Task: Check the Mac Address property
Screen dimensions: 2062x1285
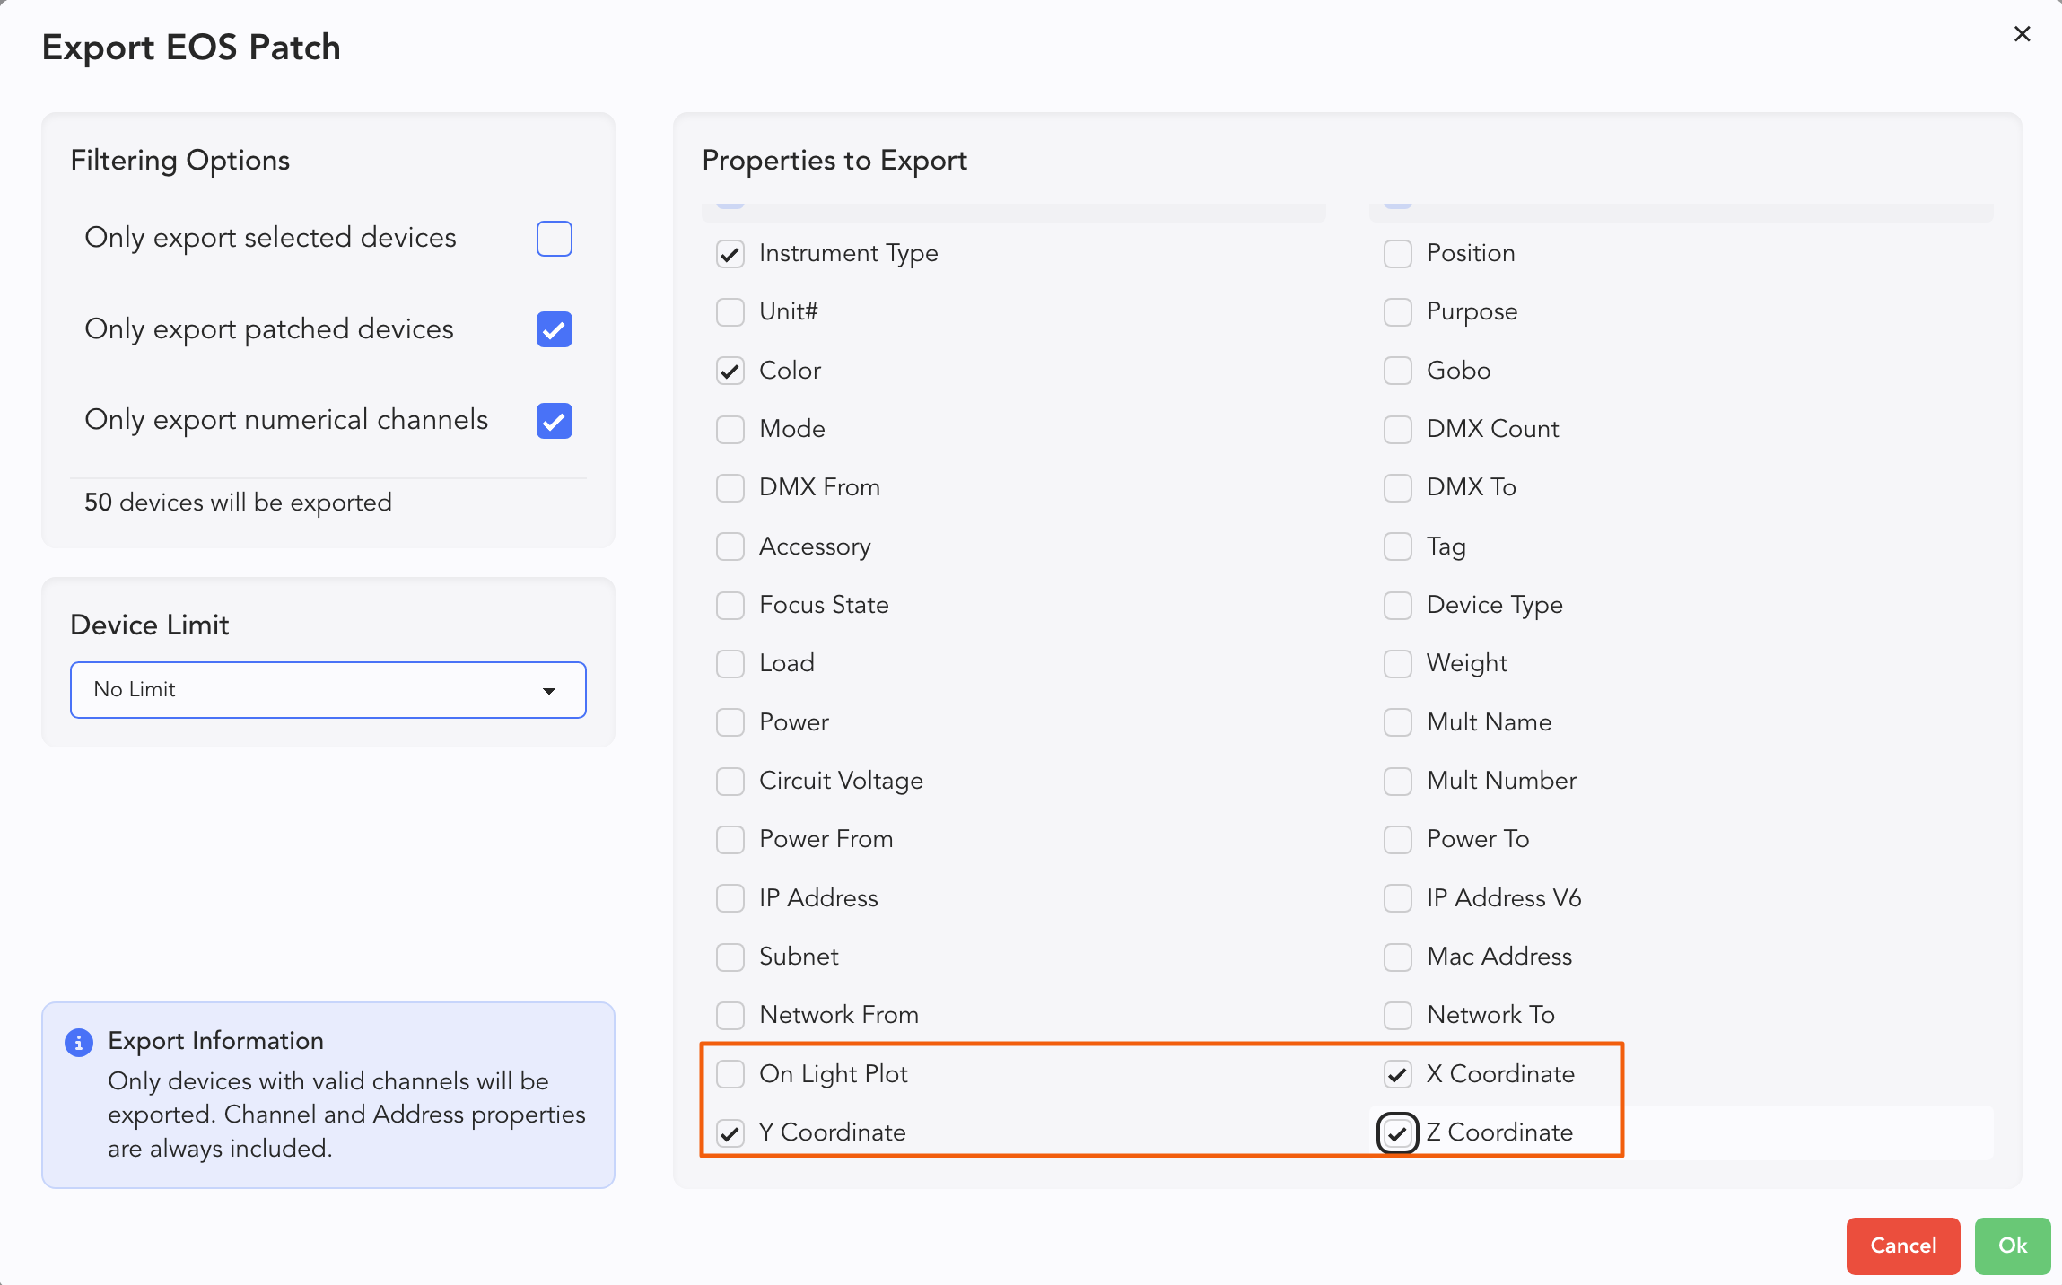Action: [1397, 957]
